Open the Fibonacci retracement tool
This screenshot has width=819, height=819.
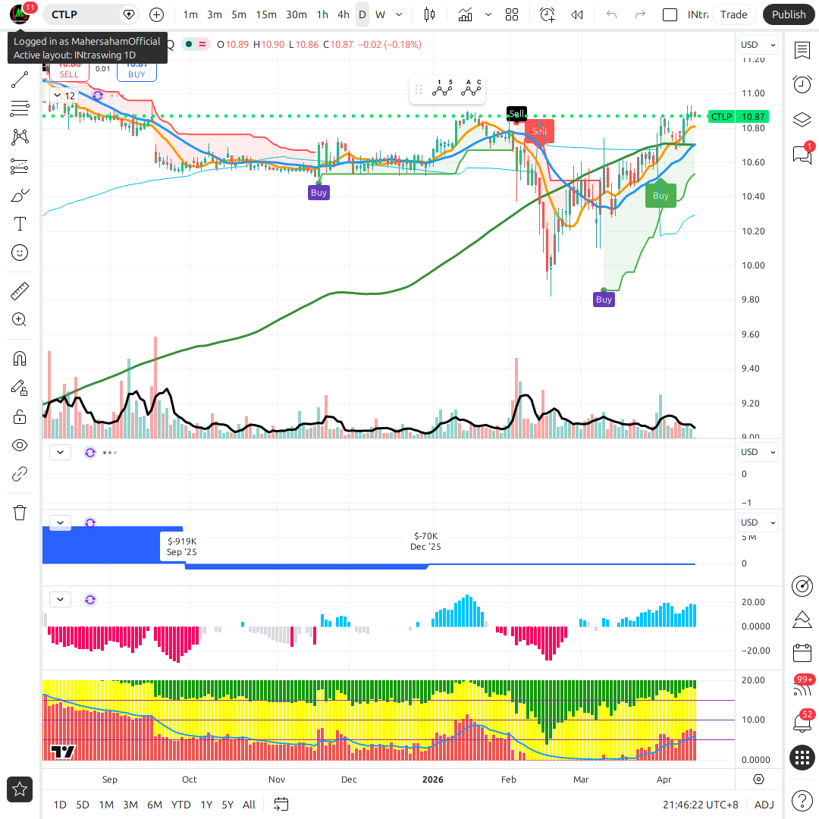pos(20,108)
